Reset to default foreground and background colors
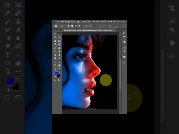179x134 pixels. coord(55,76)
